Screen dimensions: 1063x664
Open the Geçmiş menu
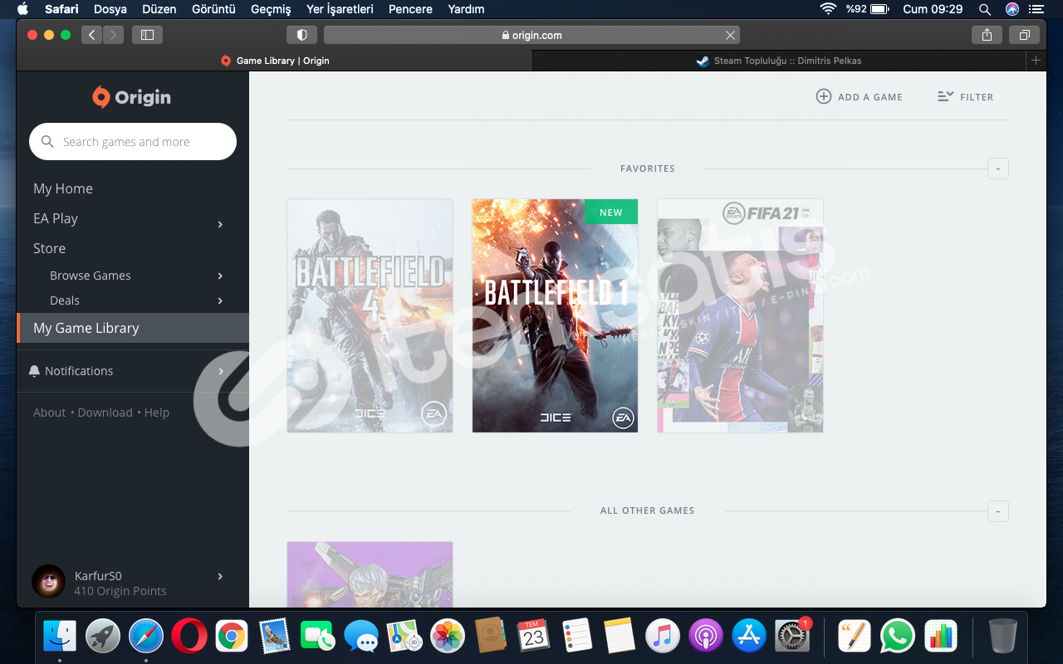271,9
